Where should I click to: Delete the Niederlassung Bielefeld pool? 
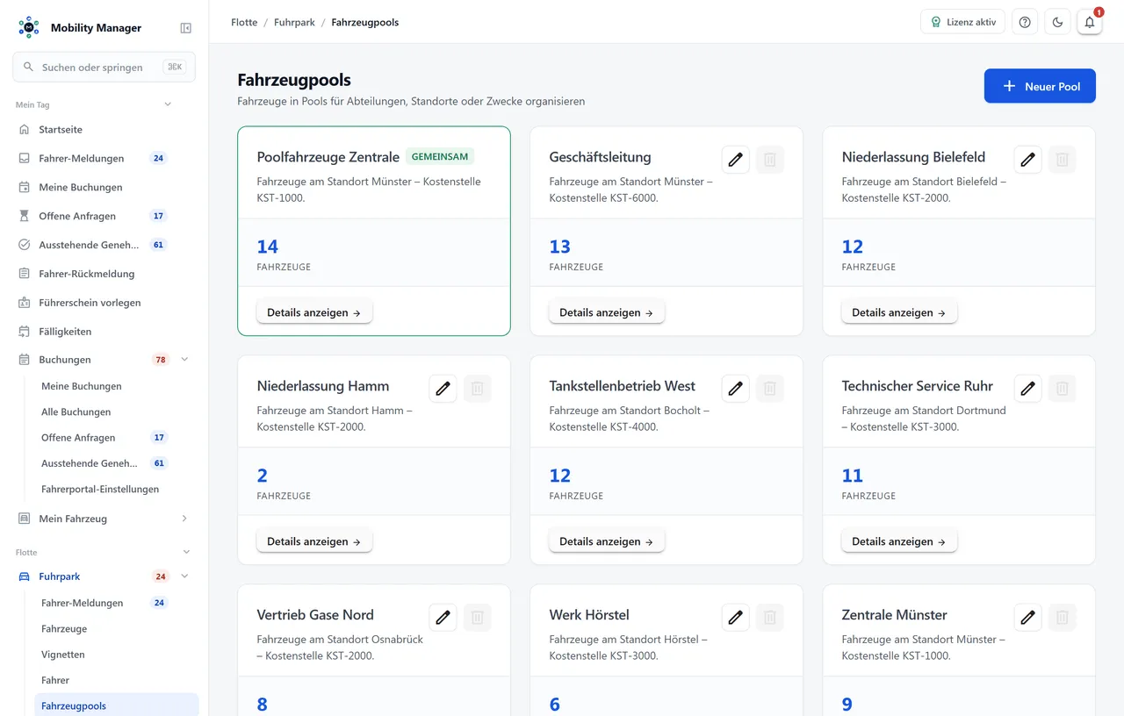(x=1063, y=160)
